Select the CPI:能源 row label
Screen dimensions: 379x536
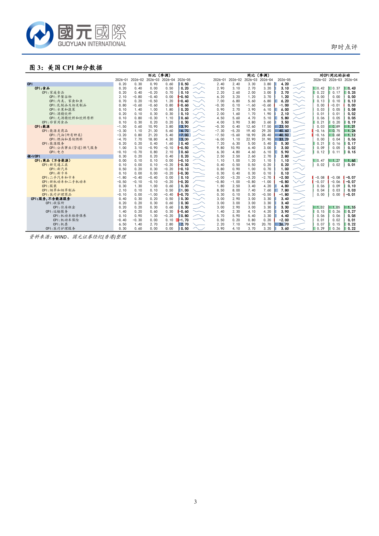coord(42,127)
